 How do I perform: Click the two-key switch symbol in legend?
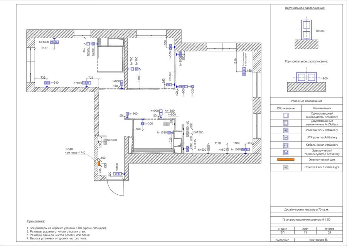point(286,123)
